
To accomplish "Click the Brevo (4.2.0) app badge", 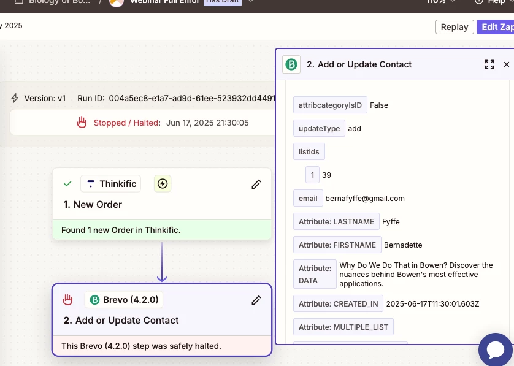I will coord(124,300).
